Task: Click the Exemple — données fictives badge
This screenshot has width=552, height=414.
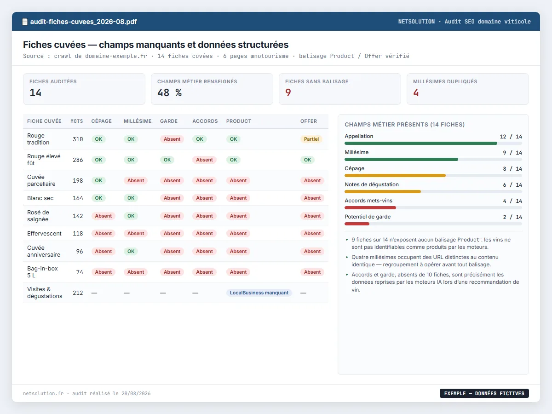Action: point(484,393)
